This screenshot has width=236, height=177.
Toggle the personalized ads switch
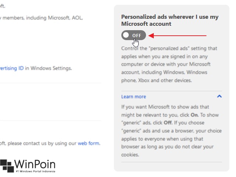click(133, 35)
